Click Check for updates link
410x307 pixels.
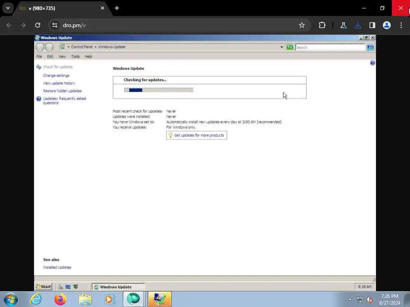point(58,67)
